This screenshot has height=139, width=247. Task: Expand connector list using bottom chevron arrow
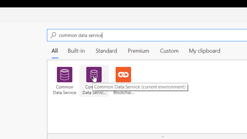point(163,136)
